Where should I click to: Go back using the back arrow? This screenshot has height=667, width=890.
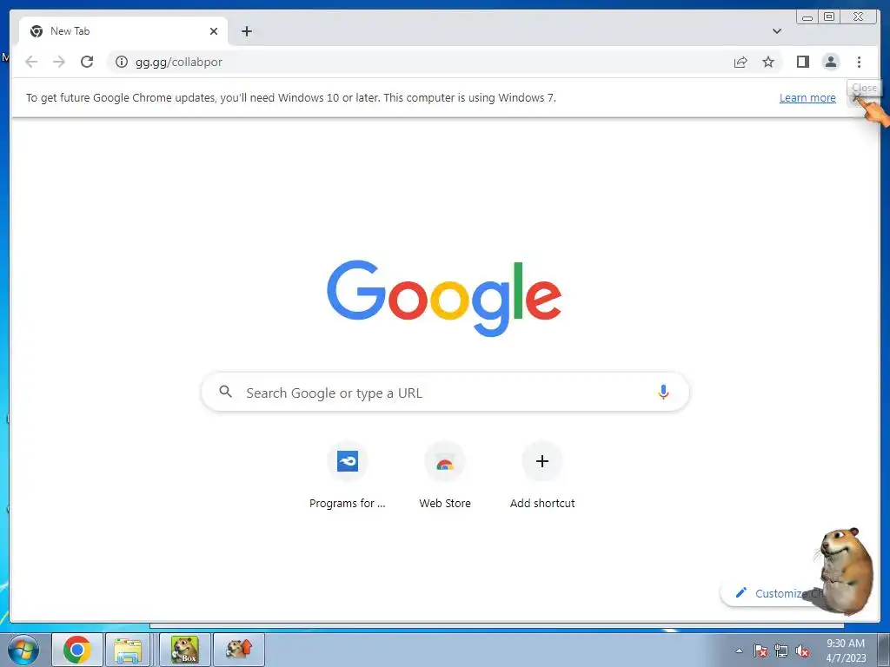click(x=31, y=62)
